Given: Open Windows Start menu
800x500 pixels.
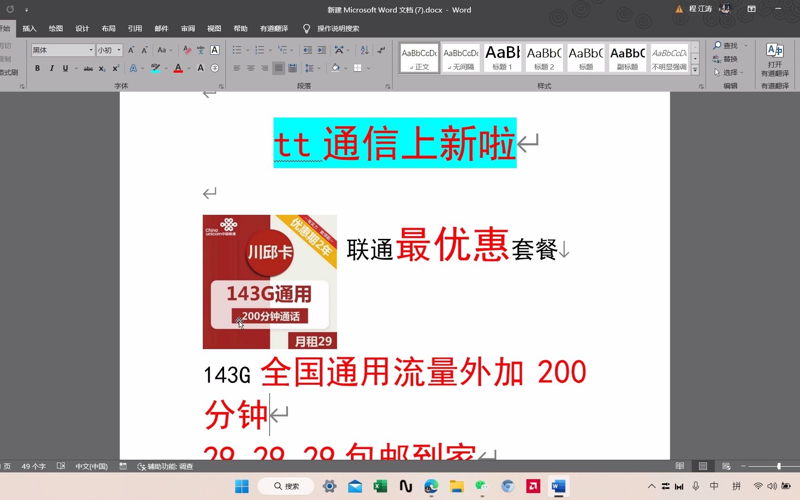Looking at the screenshot, I should coord(242,486).
